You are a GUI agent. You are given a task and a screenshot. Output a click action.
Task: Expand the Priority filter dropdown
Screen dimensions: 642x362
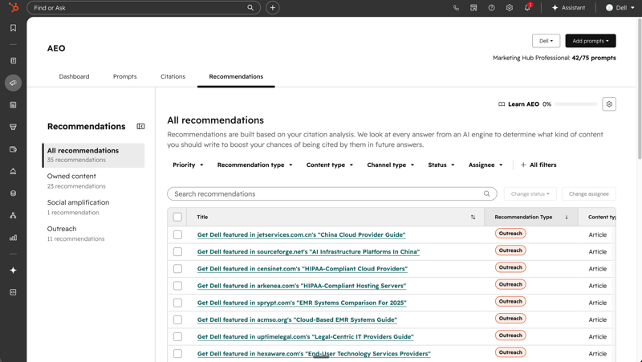point(188,165)
